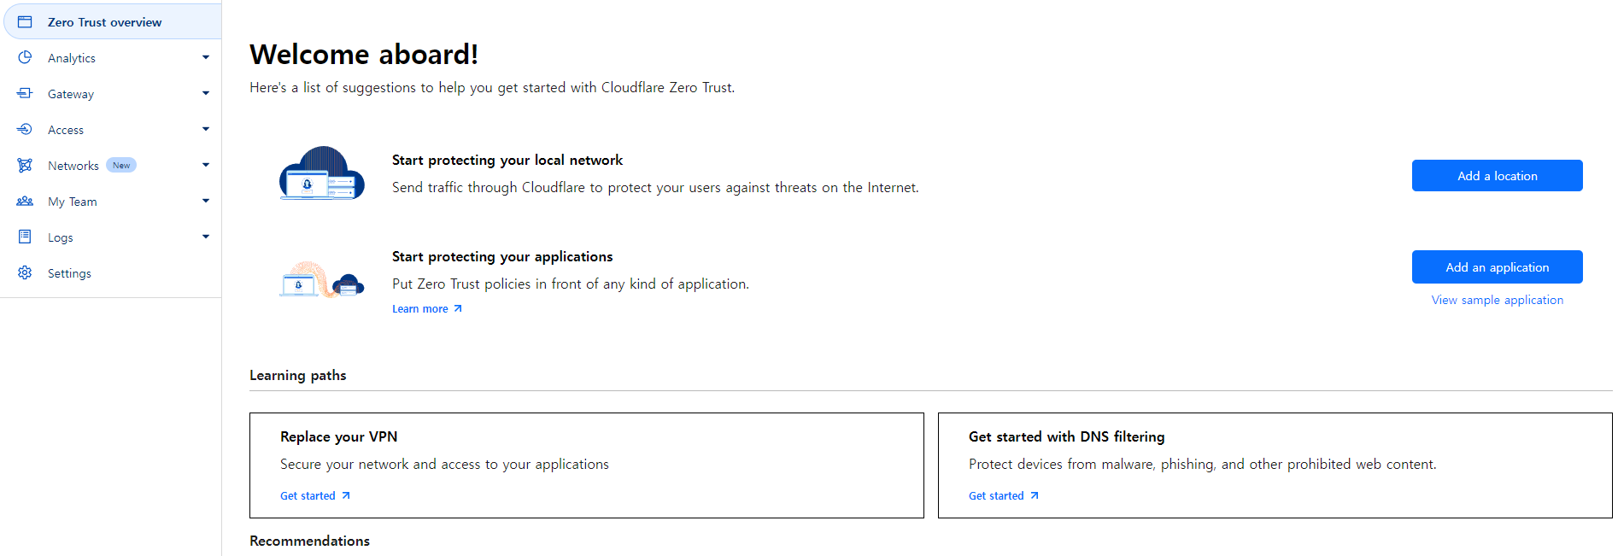This screenshot has height=556, width=1618.
Task: Click 'Put Zero Trust policies' description
Action: pyautogui.click(x=571, y=284)
